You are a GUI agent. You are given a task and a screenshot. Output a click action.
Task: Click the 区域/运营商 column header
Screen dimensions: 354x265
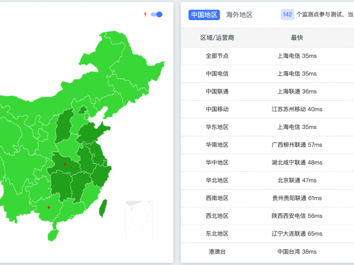[x=217, y=38]
